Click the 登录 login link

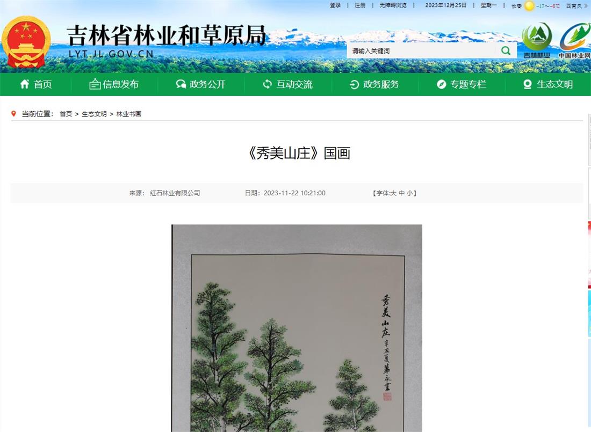pos(335,5)
